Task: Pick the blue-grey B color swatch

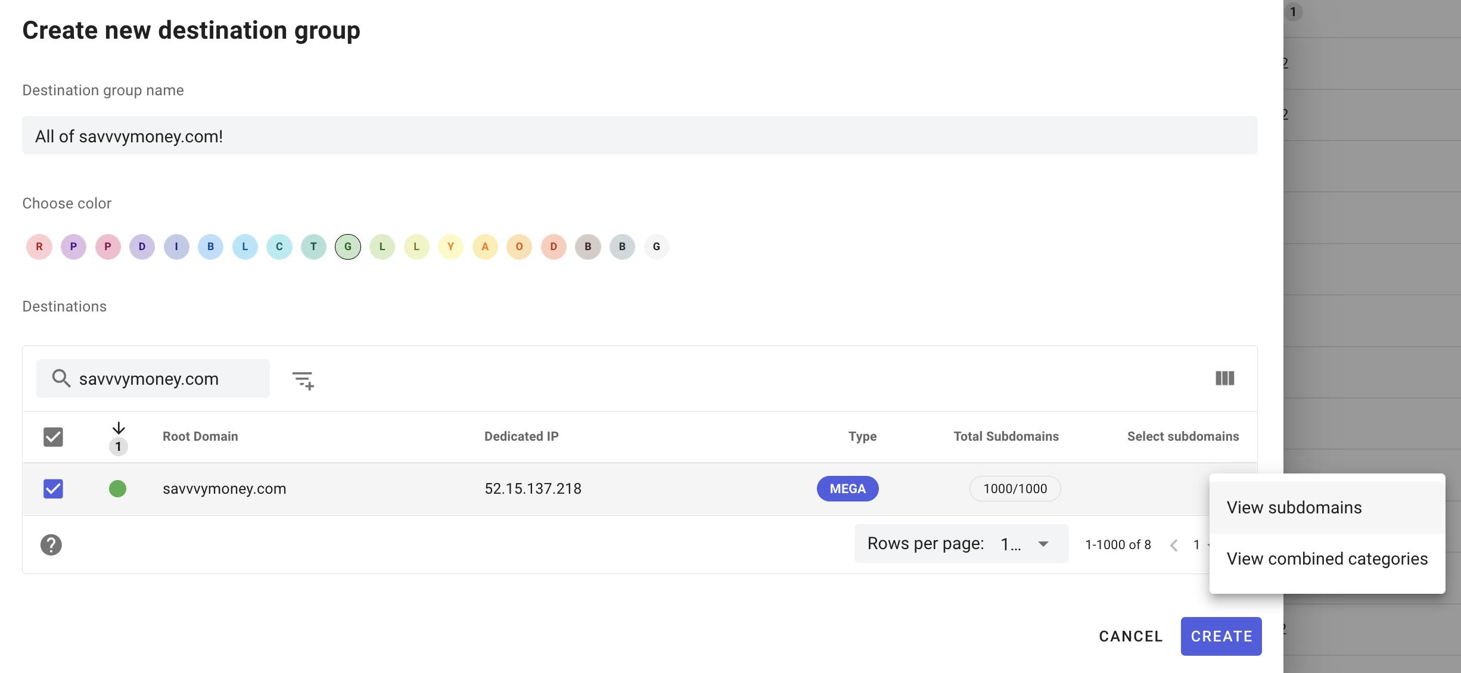Action: tap(622, 247)
